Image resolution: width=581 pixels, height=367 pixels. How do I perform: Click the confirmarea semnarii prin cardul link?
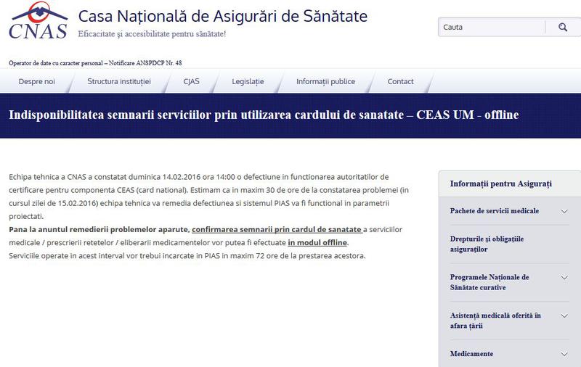[277, 229]
